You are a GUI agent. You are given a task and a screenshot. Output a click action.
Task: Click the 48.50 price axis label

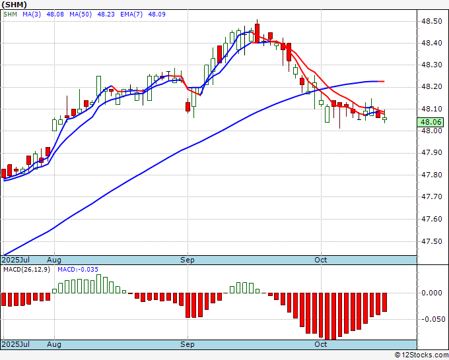tap(432, 21)
